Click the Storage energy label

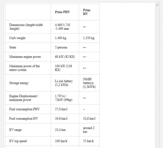[19, 83]
